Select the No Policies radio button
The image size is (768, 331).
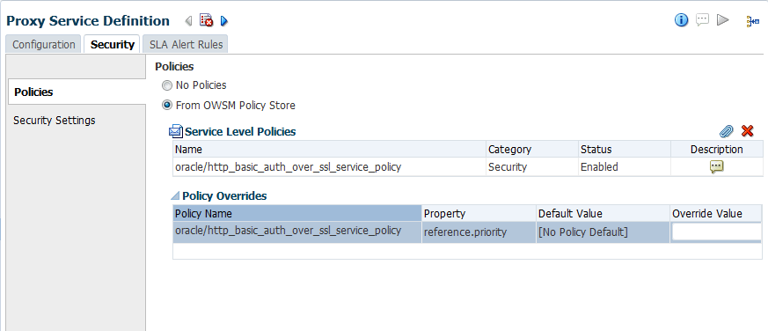point(167,85)
